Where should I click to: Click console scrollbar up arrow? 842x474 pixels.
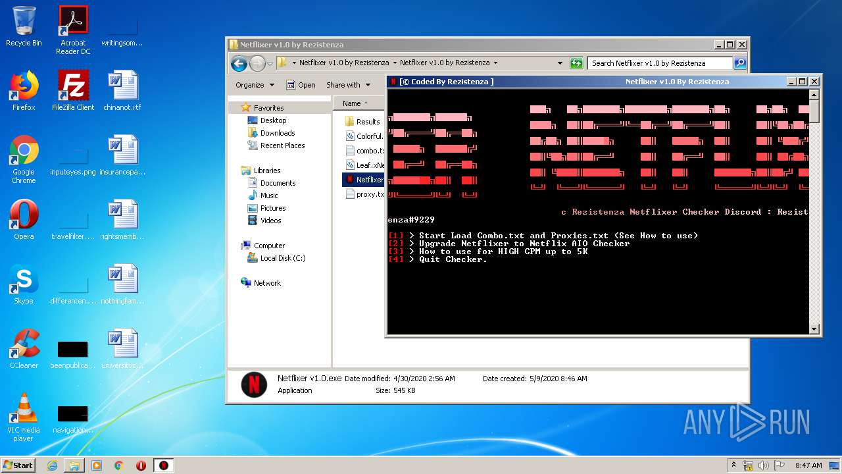pos(814,95)
